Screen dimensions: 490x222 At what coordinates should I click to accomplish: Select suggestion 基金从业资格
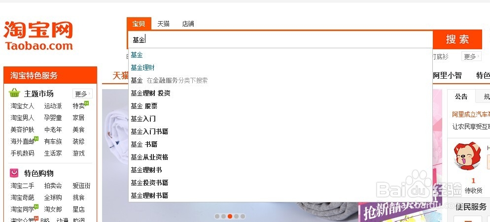point(280,157)
